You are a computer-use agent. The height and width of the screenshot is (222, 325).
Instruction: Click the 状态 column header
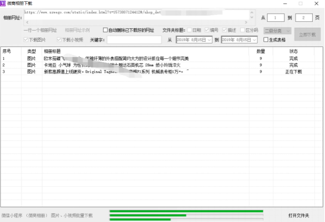point(293,51)
